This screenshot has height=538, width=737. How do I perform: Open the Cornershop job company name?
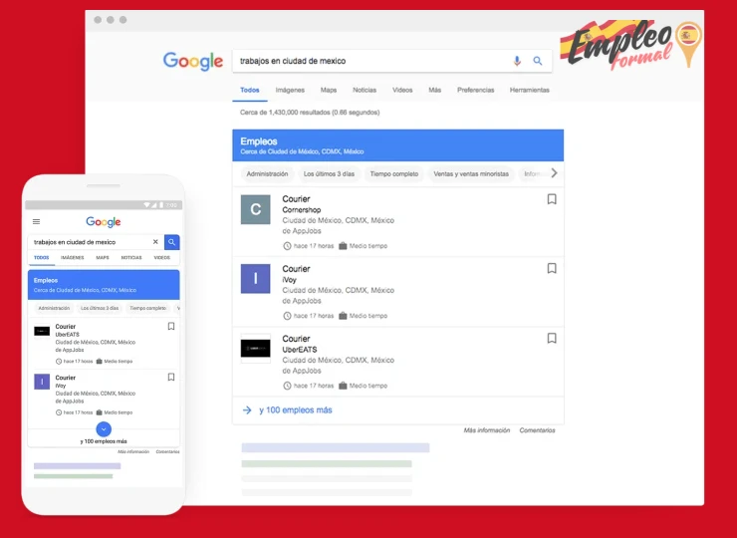302,210
